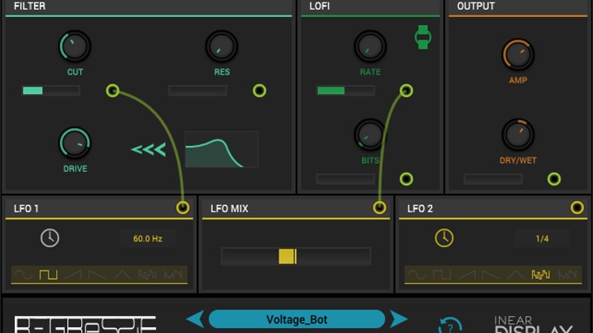Select triangle waveform for LFO 1
This screenshot has width=593, height=333.
click(122, 275)
